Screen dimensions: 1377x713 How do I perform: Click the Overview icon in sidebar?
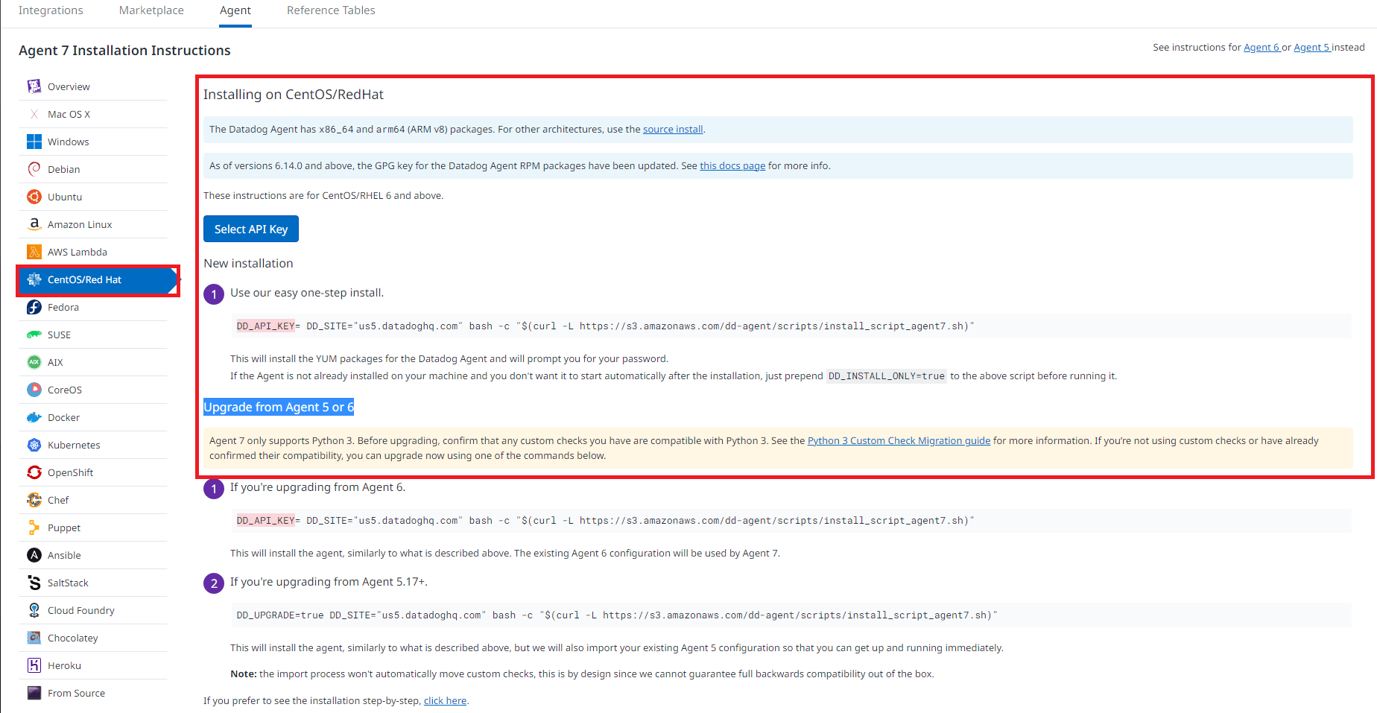(34, 86)
